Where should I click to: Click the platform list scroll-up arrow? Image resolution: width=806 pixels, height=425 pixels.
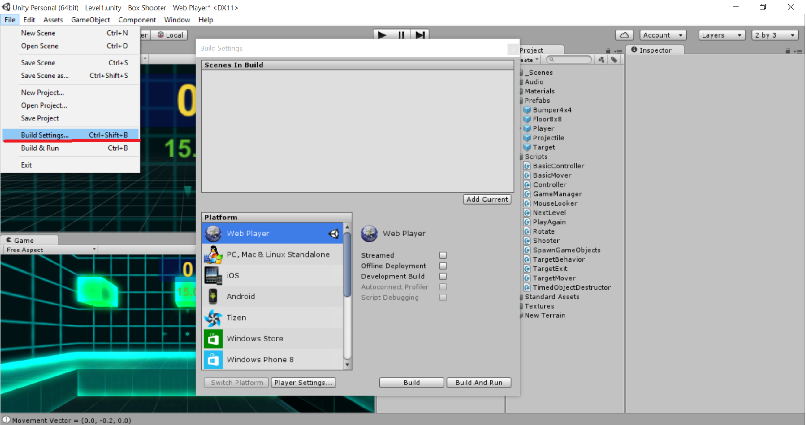(x=347, y=227)
